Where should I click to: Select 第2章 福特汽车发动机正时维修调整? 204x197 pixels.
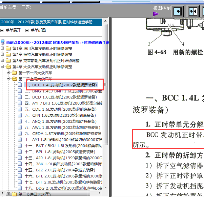pos(42,55)
